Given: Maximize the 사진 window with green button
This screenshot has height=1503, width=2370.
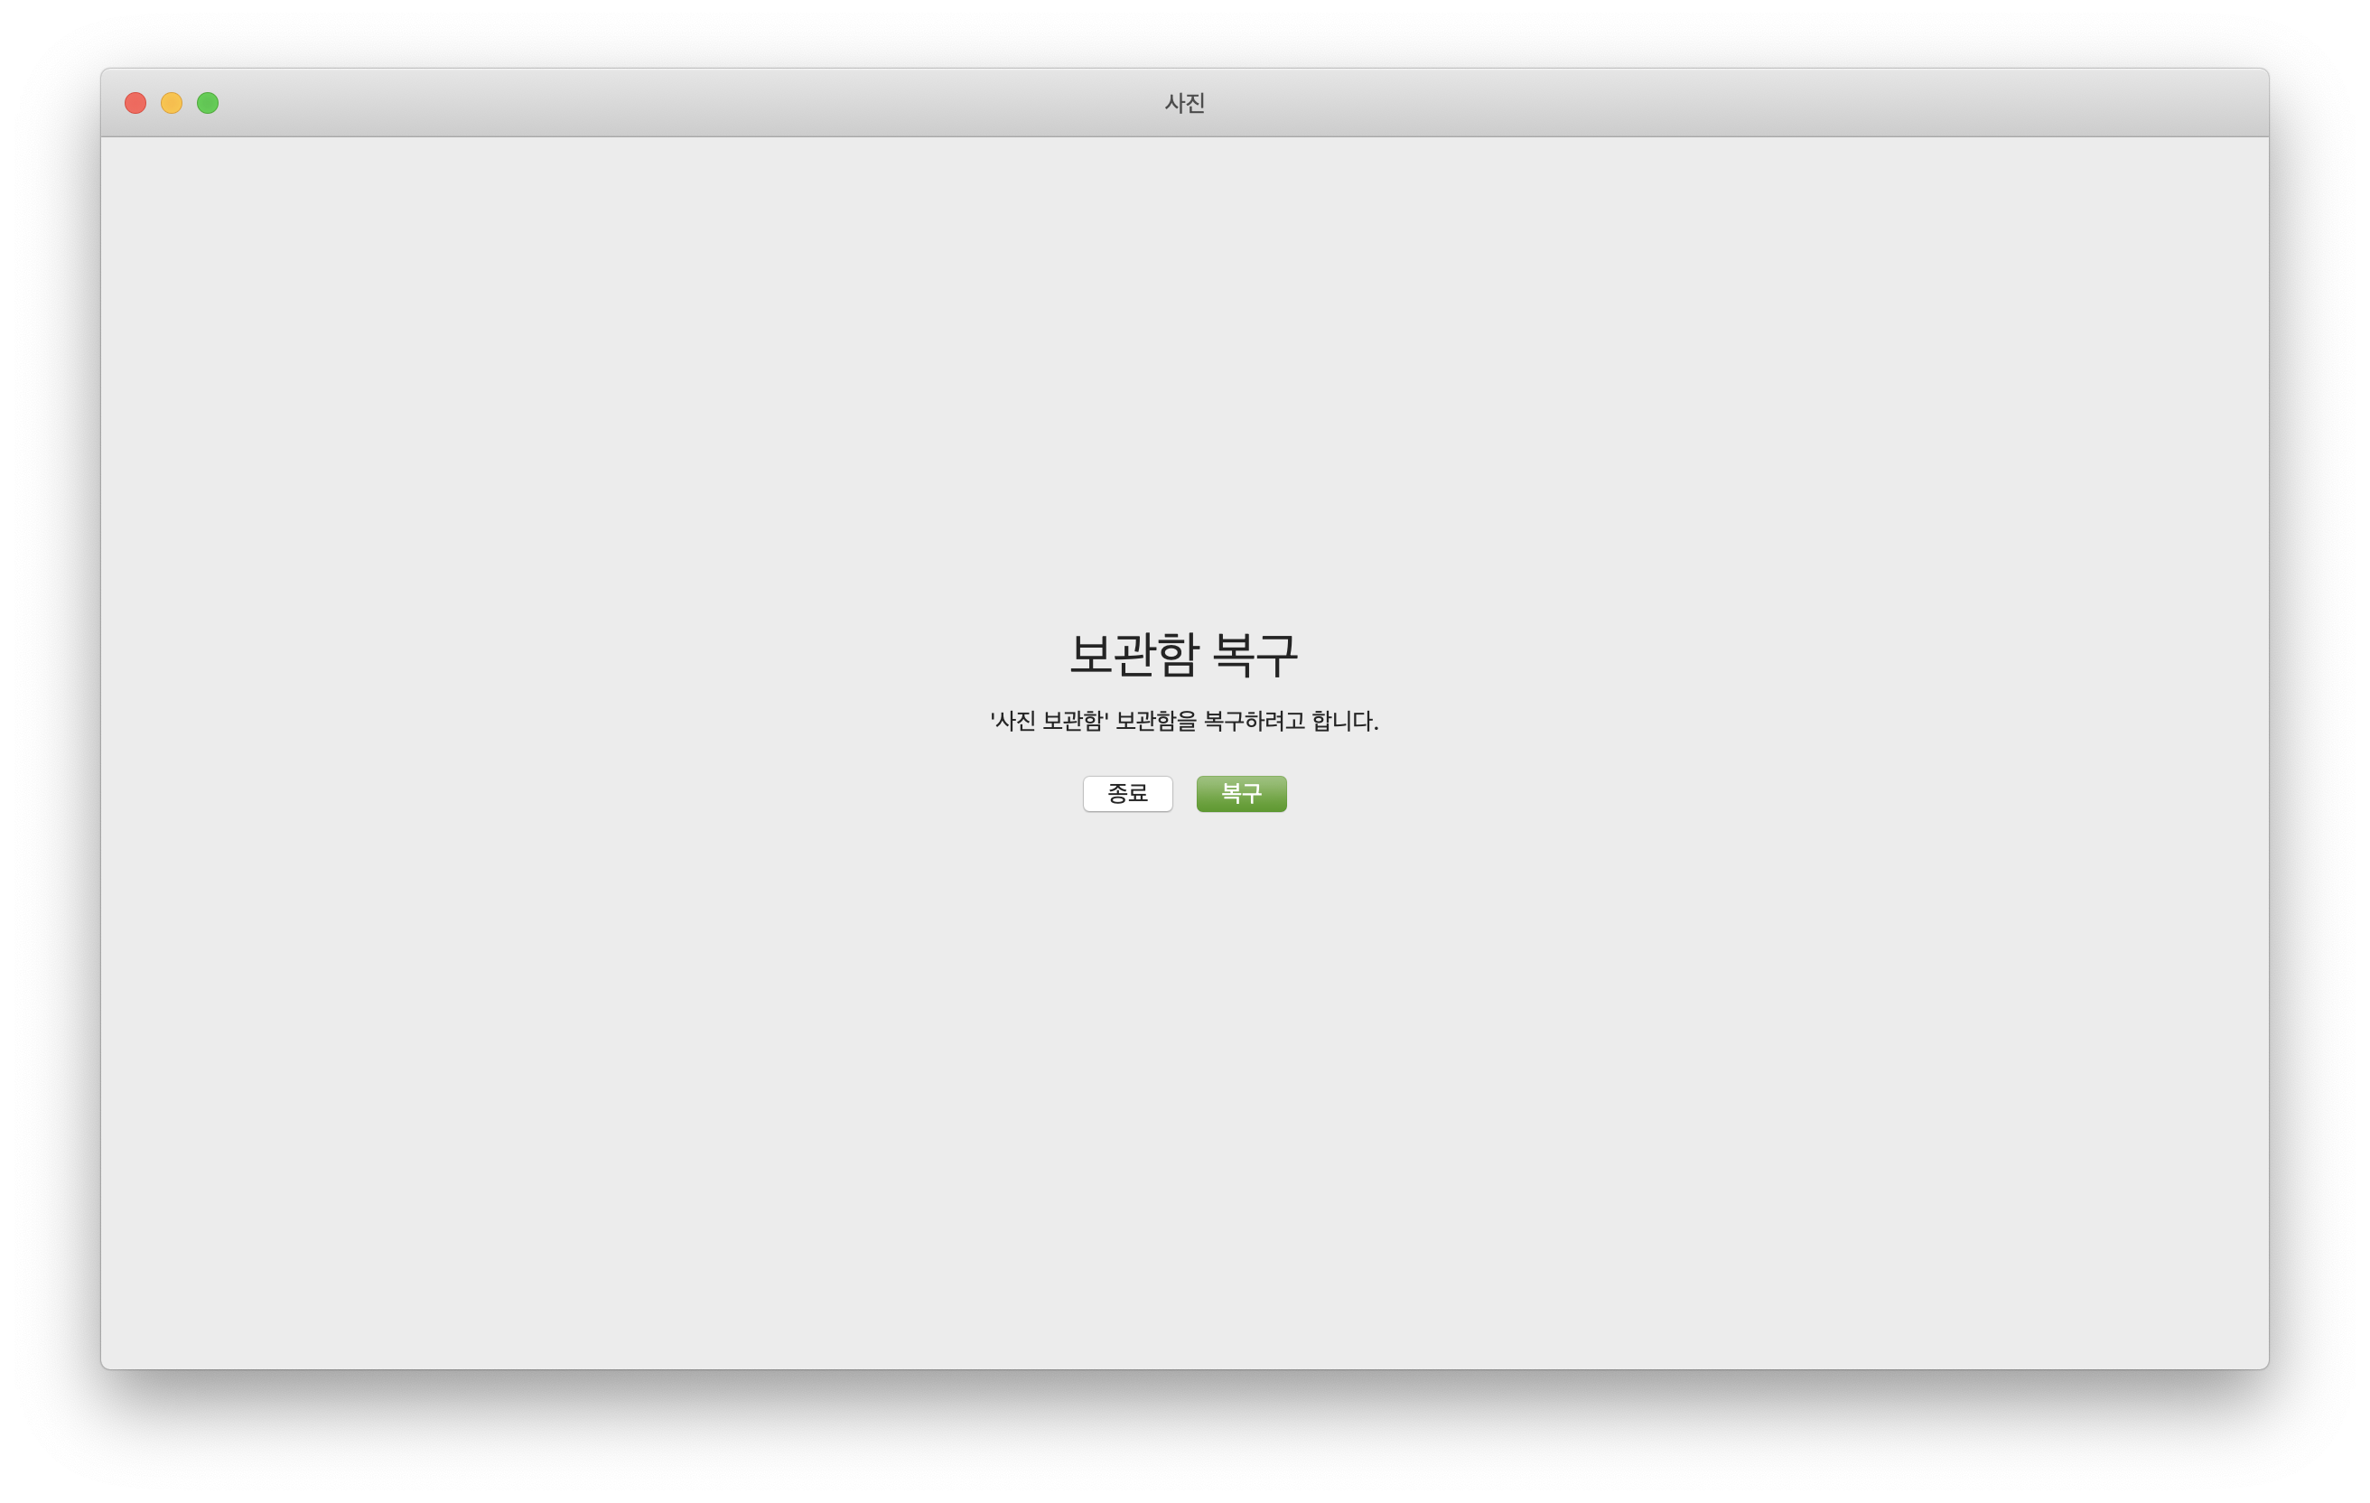Looking at the screenshot, I should (208, 102).
